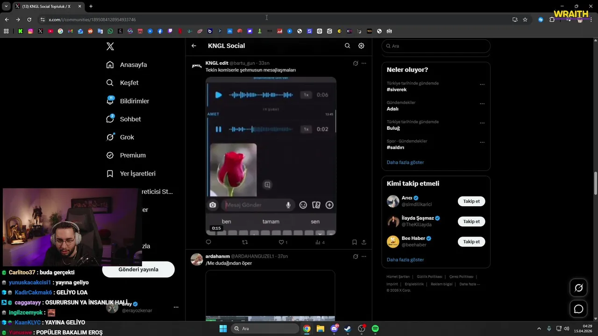
Task: Open Sohbet messages
Action: coord(123,119)
